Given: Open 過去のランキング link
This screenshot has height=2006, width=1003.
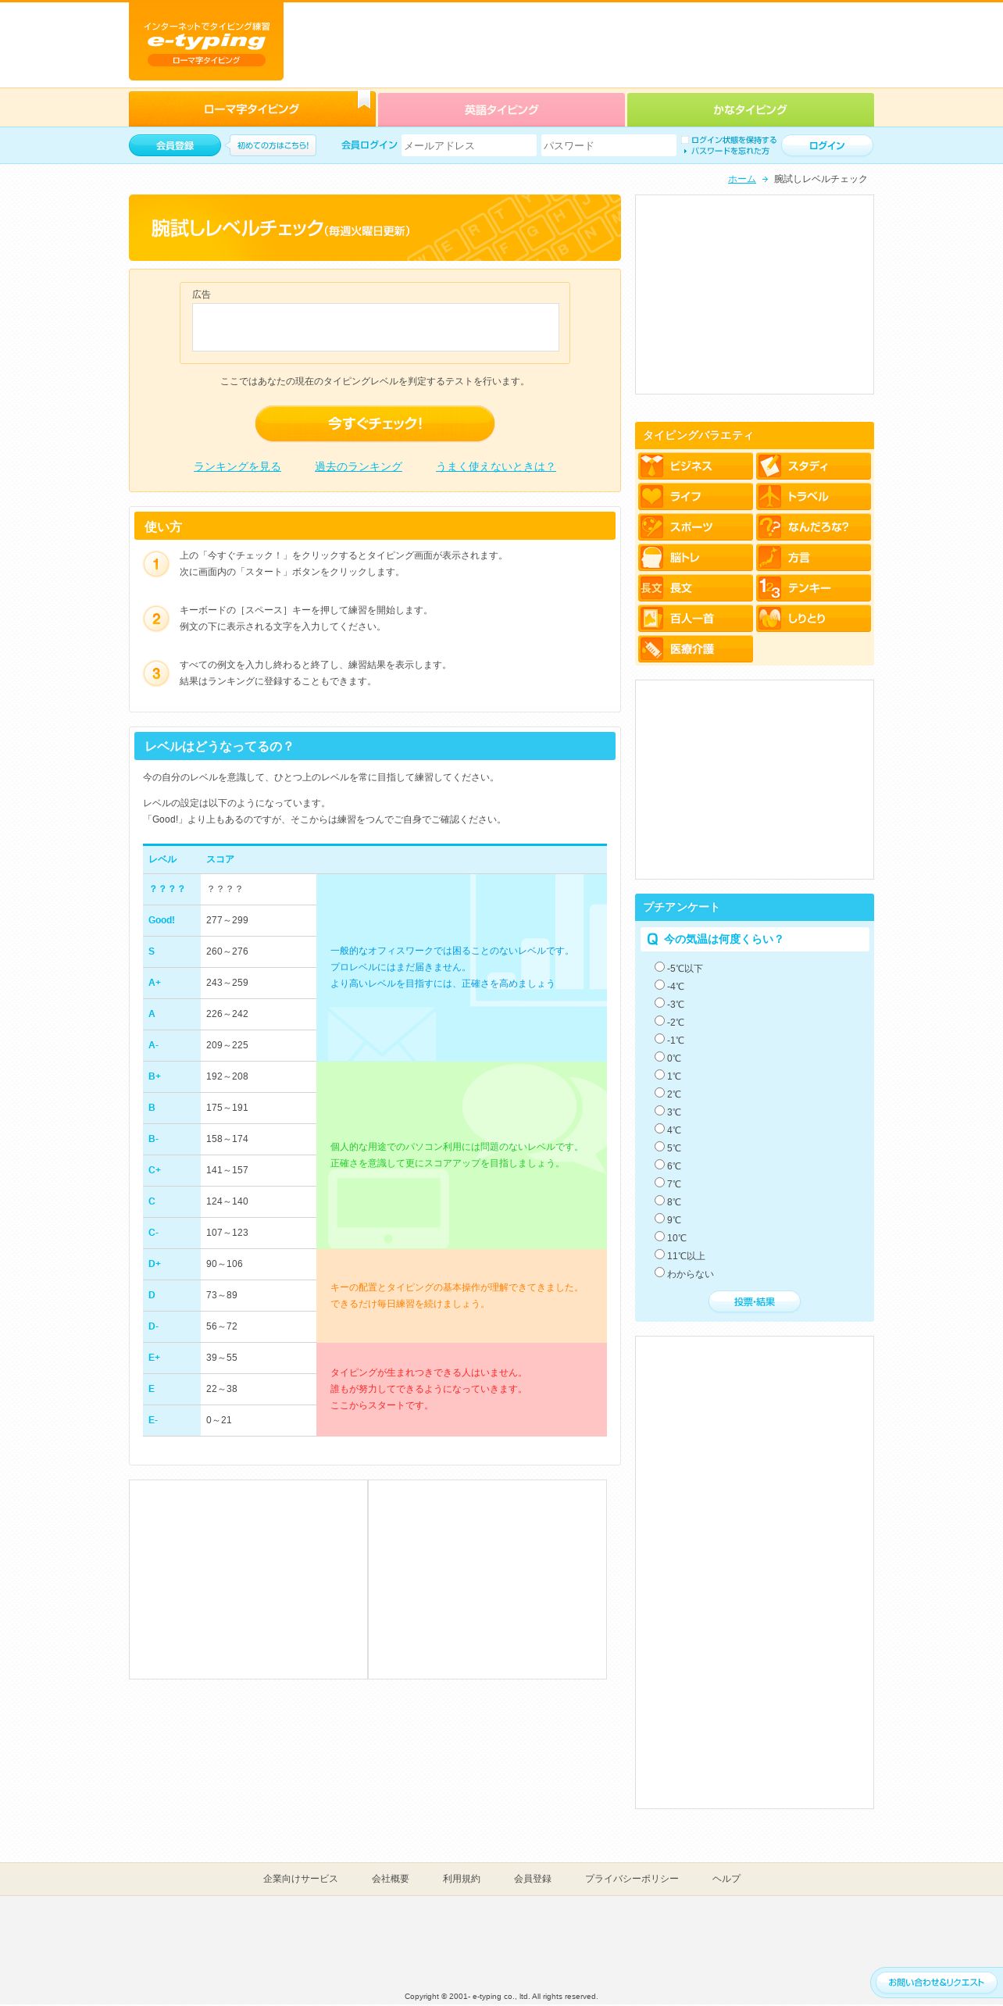Looking at the screenshot, I should [359, 466].
